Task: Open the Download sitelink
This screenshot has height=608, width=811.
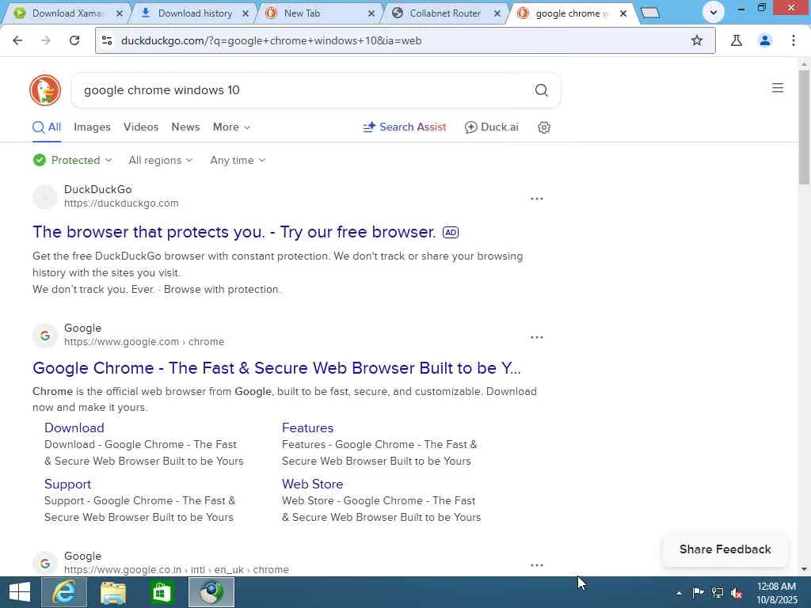Action: point(74,428)
